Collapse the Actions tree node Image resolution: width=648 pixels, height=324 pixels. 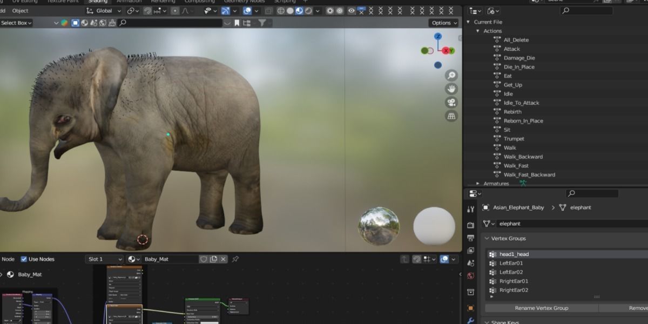478,31
